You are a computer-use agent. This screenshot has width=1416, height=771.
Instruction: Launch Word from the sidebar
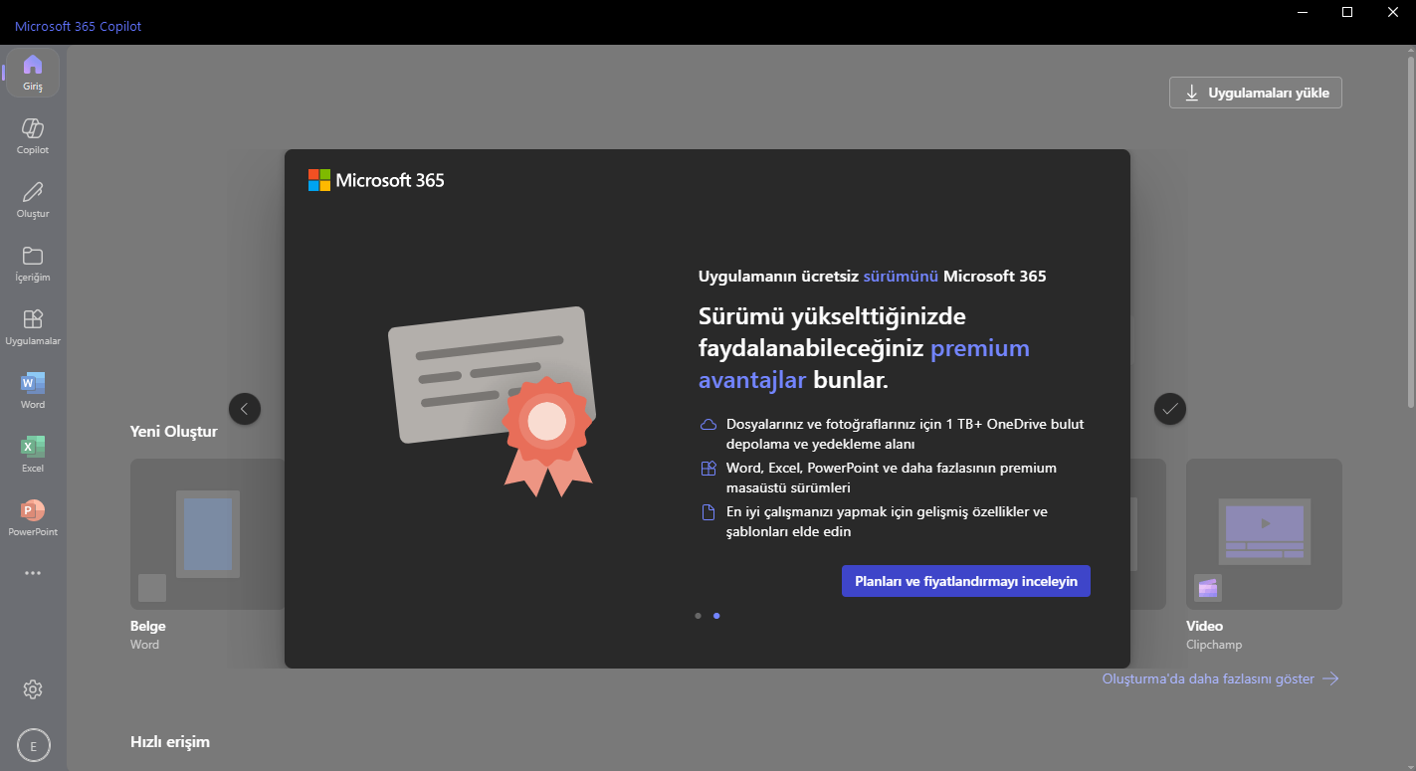coord(33,391)
